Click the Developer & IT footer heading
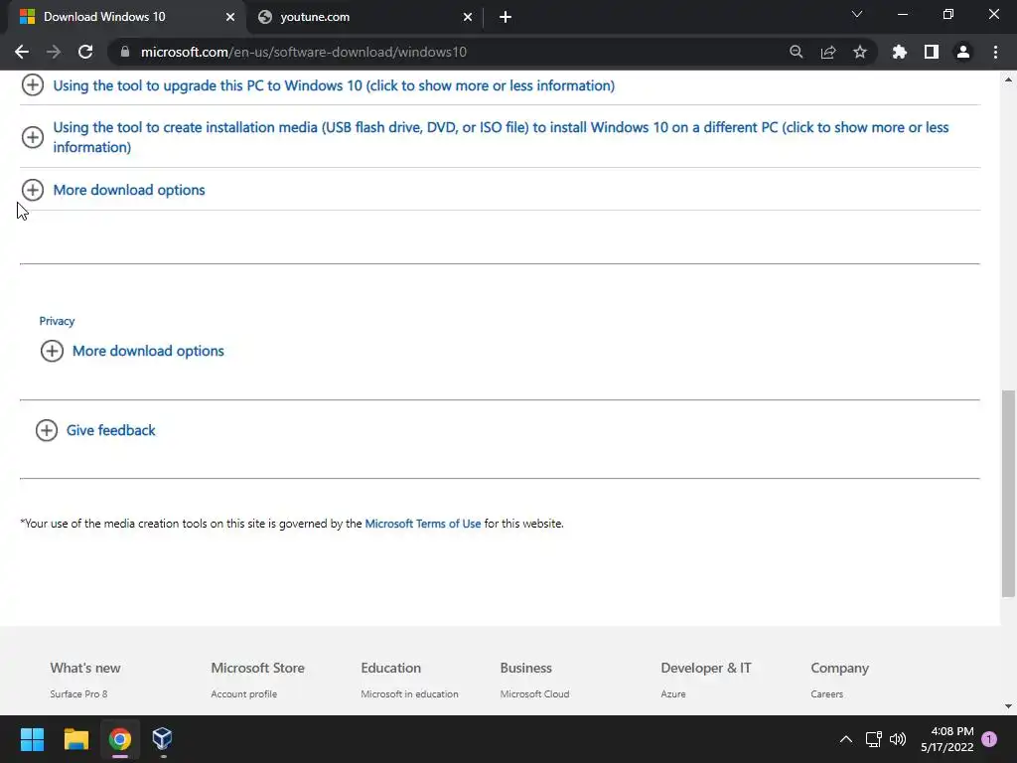 (706, 668)
